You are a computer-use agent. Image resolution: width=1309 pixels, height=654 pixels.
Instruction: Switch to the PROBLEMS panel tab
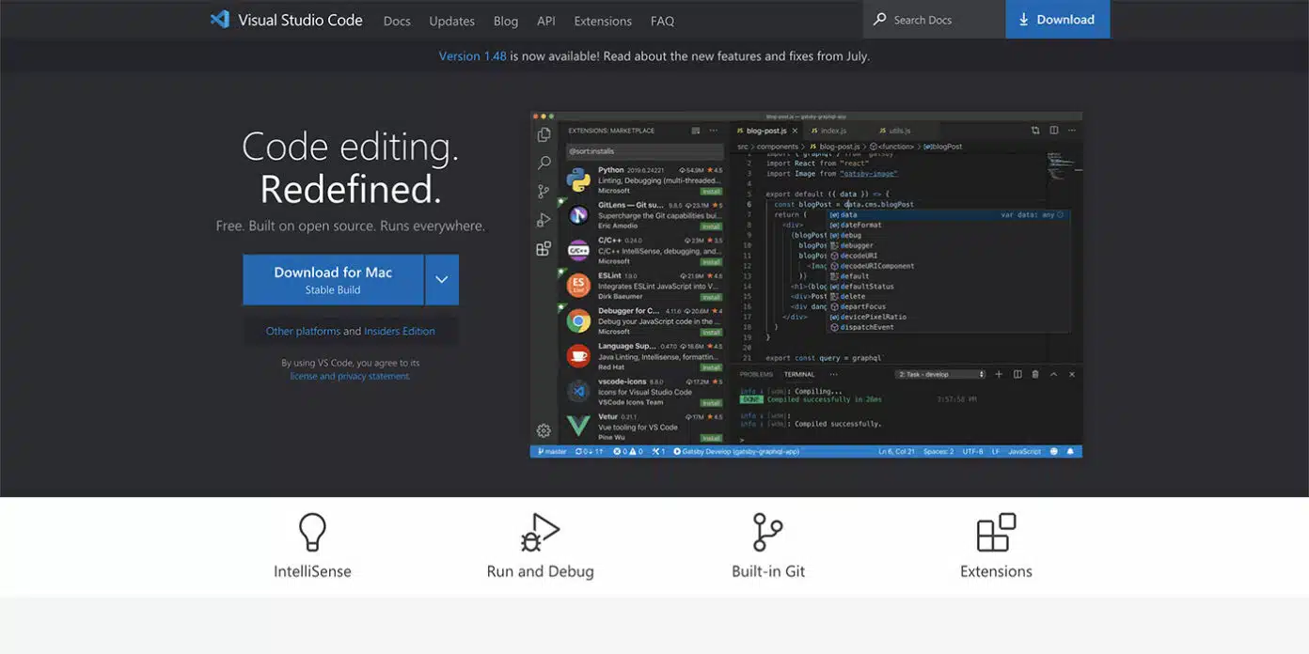(x=756, y=374)
